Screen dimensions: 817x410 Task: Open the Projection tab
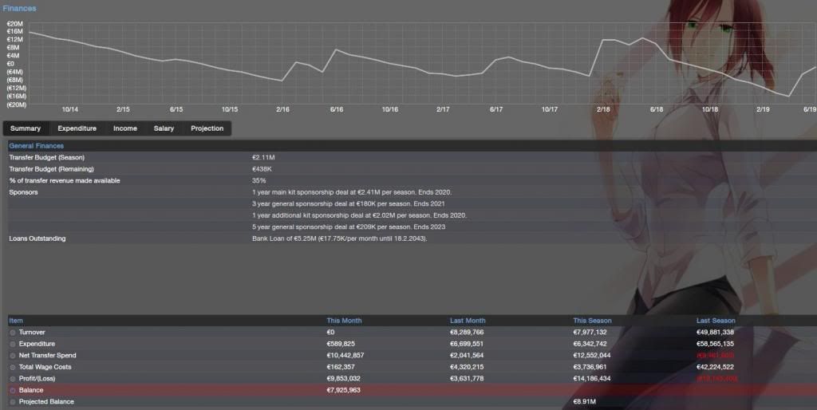[x=207, y=128]
